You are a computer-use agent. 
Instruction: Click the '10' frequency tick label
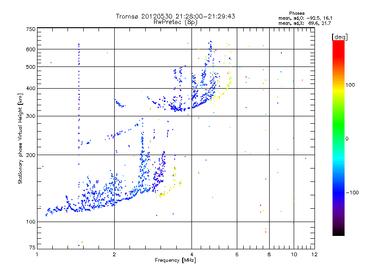pyautogui.click(x=294, y=254)
